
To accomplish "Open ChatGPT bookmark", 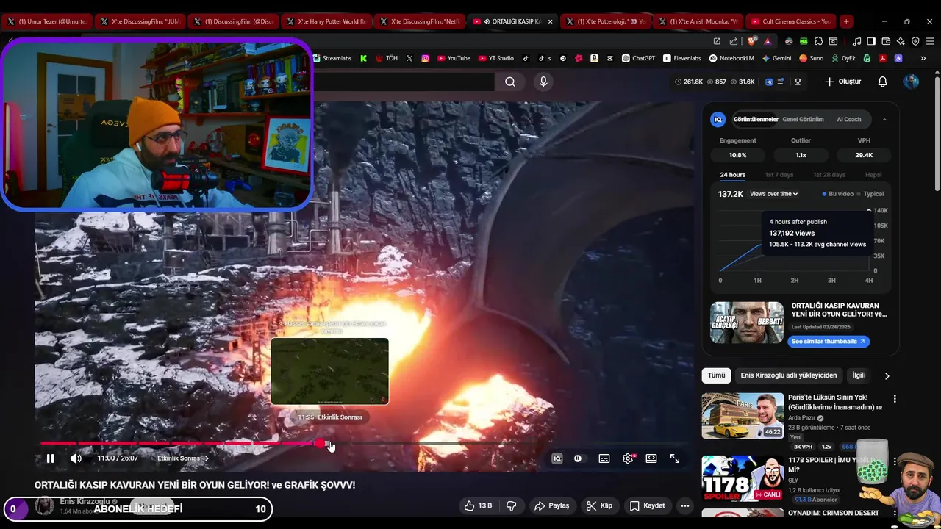I will click(x=638, y=58).
